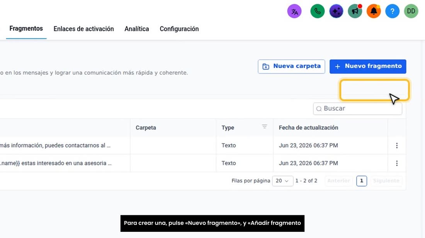
Task: Click the Nuevo fragmento button
Action: click(368, 67)
